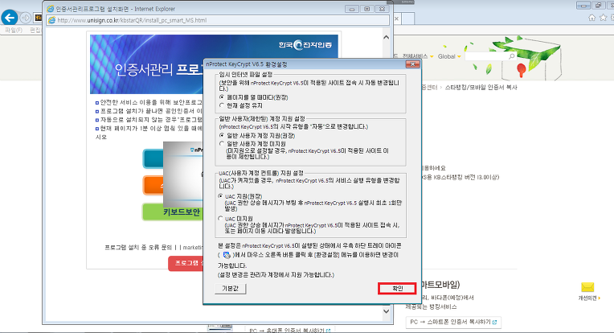Image resolution: width=614 pixels, height=333 pixels.
Task: Click 'PC → 스마트폰 인증서 복사하기' link
Action: 453,322
